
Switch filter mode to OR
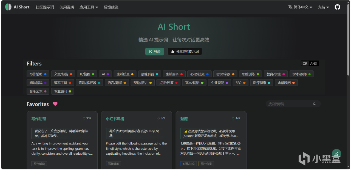click(x=305, y=64)
